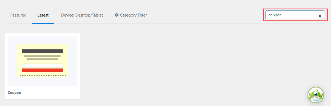
Task: Click the gray text lines in Coupon preview
Action: (42, 58)
